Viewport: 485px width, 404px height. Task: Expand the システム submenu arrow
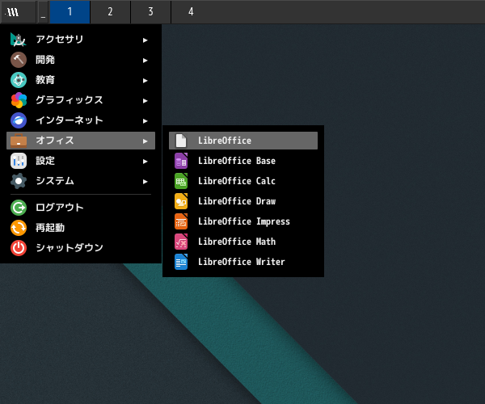[x=145, y=182]
